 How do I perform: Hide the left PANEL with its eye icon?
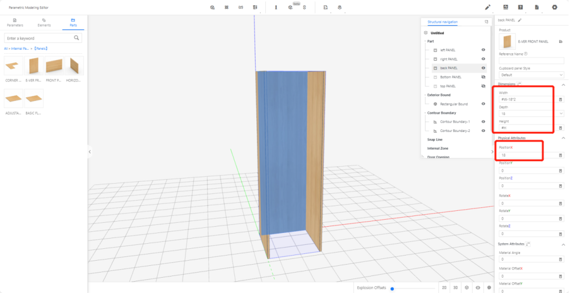[483, 50]
